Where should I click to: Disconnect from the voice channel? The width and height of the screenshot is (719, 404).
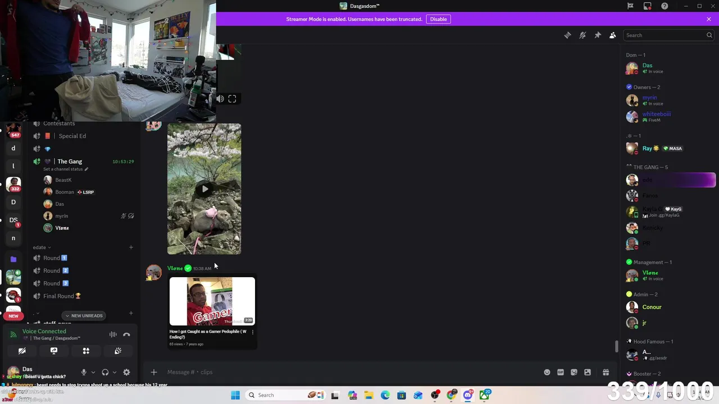[x=126, y=334]
